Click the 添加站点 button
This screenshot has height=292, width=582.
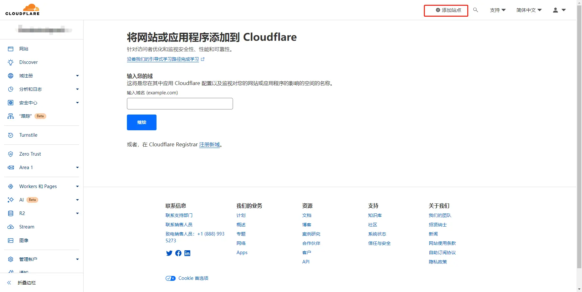[446, 11]
